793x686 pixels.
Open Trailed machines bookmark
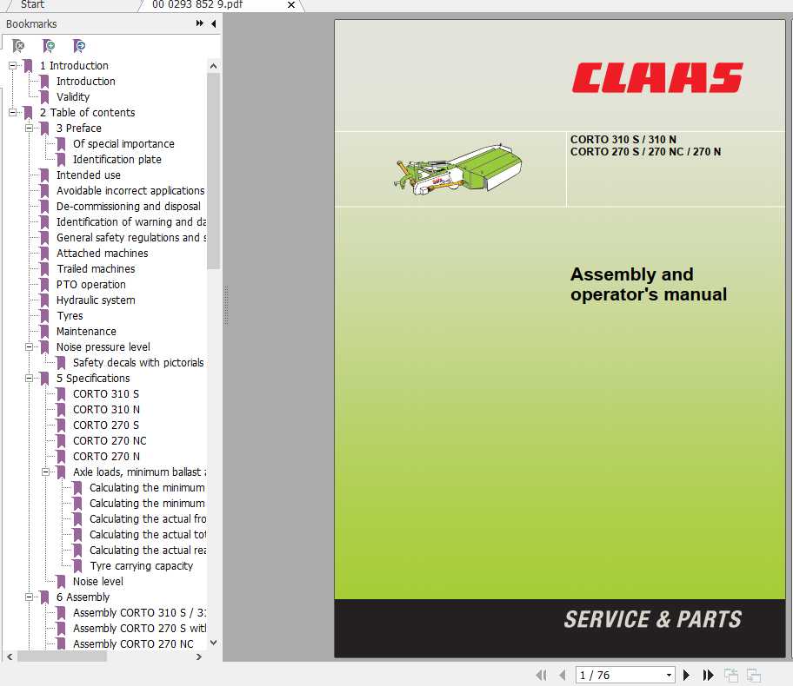click(96, 268)
